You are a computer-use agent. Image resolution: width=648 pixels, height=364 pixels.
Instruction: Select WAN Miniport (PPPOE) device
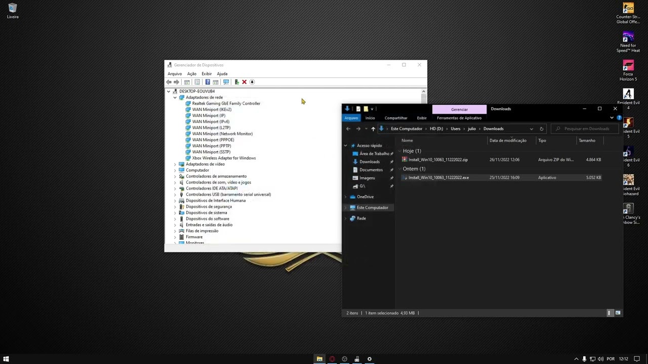[213, 140]
